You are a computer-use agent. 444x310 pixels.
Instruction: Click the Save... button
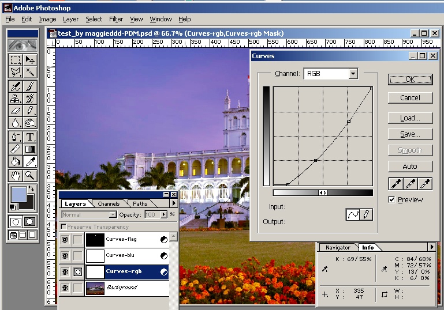[x=410, y=134]
